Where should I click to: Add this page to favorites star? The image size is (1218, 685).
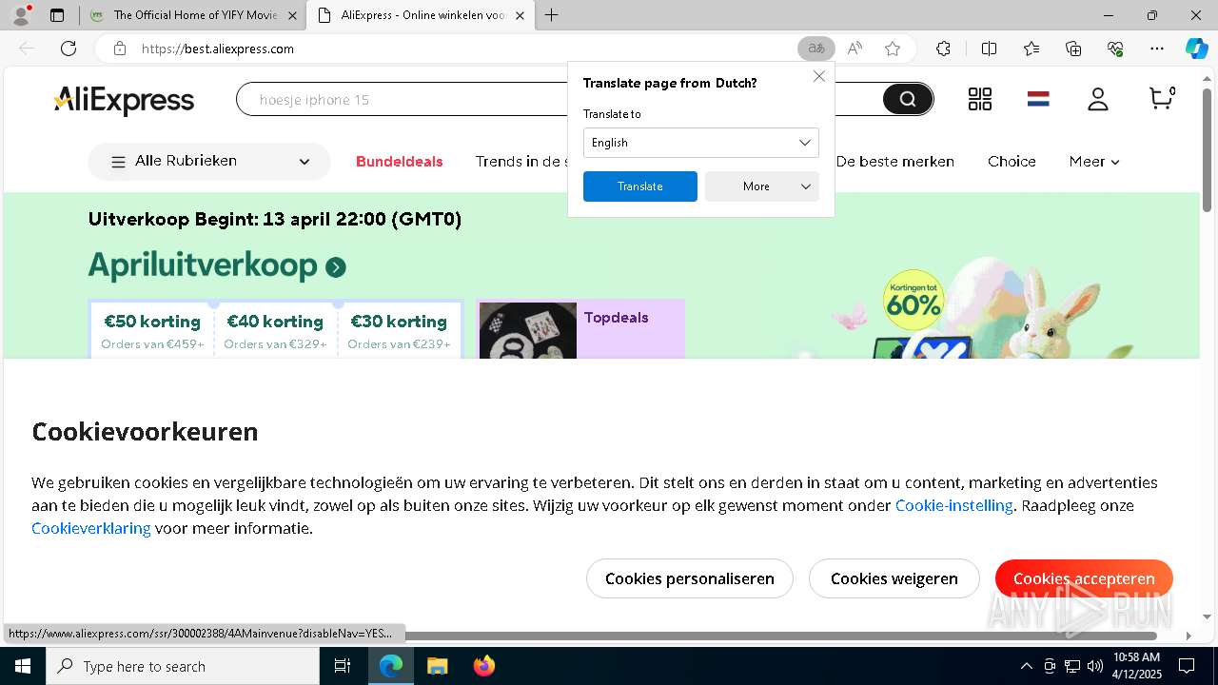click(x=893, y=49)
